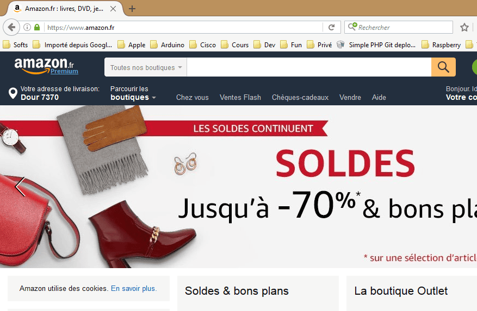
Task: Expand the Toutes nos boutiques dropdown
Action: (146, 67)
